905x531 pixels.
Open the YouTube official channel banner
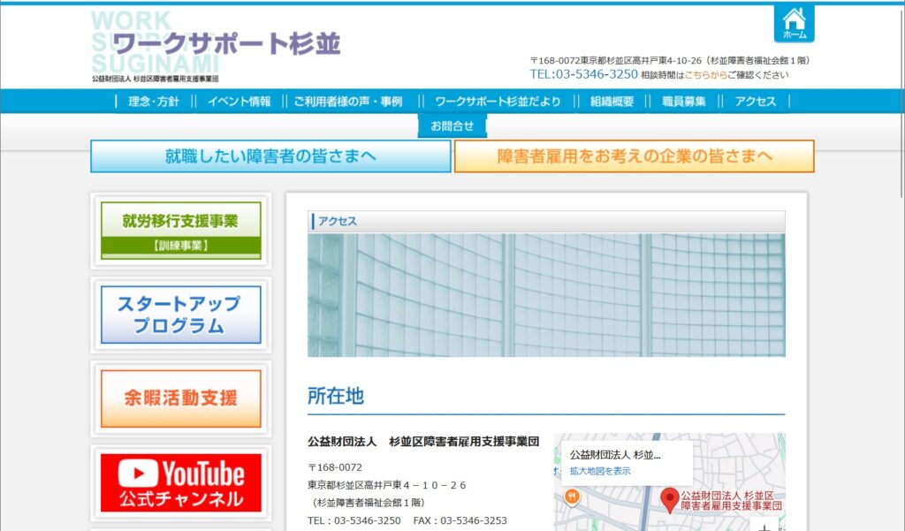[181, 482]
